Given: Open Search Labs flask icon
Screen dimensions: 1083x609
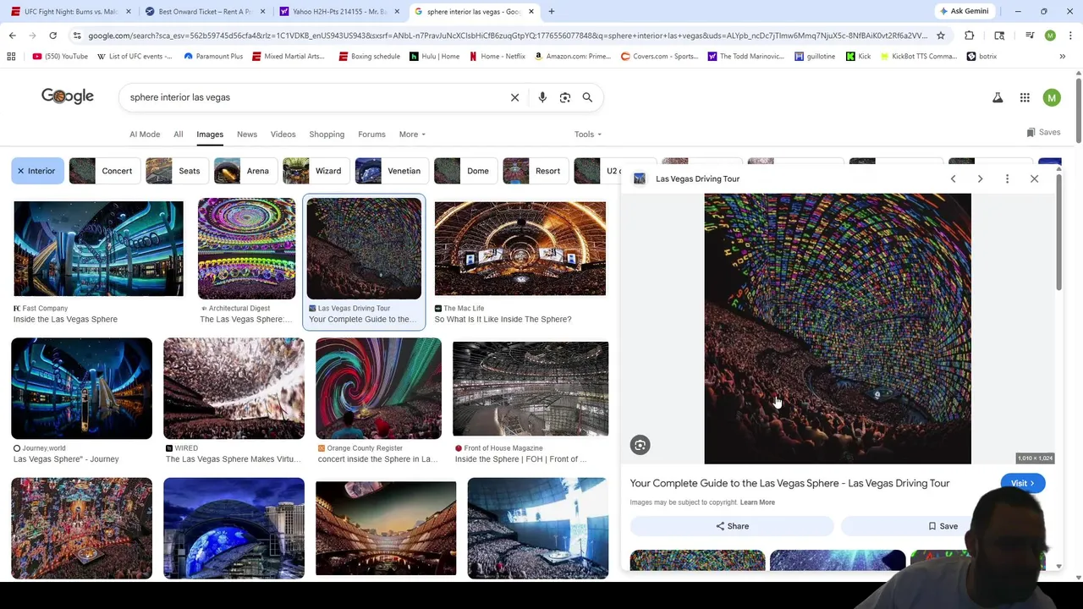Looking at the screenshot, I should click(998, 98).
